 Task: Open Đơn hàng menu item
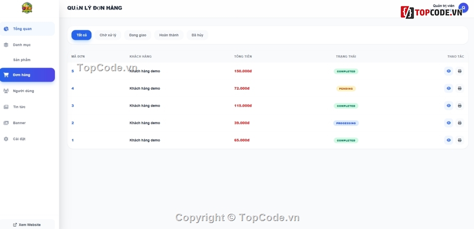tap(27, 75)
